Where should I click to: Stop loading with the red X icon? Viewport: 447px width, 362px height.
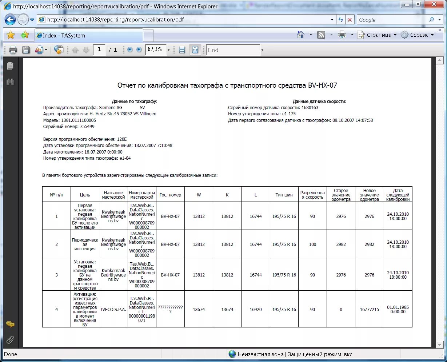[x=350, y=20]
